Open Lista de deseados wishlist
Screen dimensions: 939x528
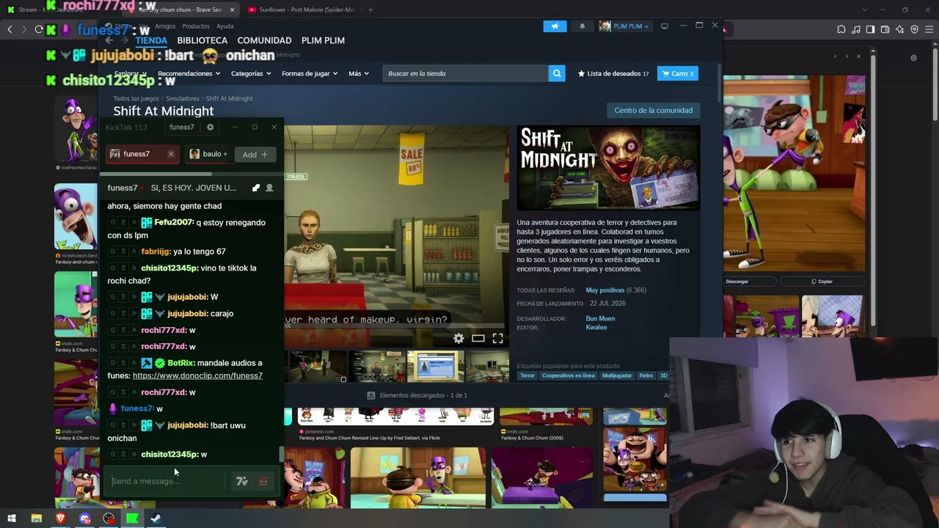tap(613, 73)
